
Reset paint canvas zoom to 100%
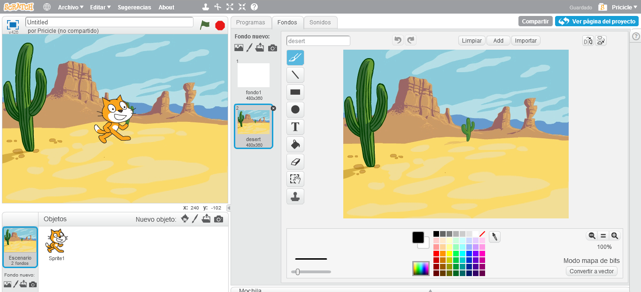click(603, 236)
